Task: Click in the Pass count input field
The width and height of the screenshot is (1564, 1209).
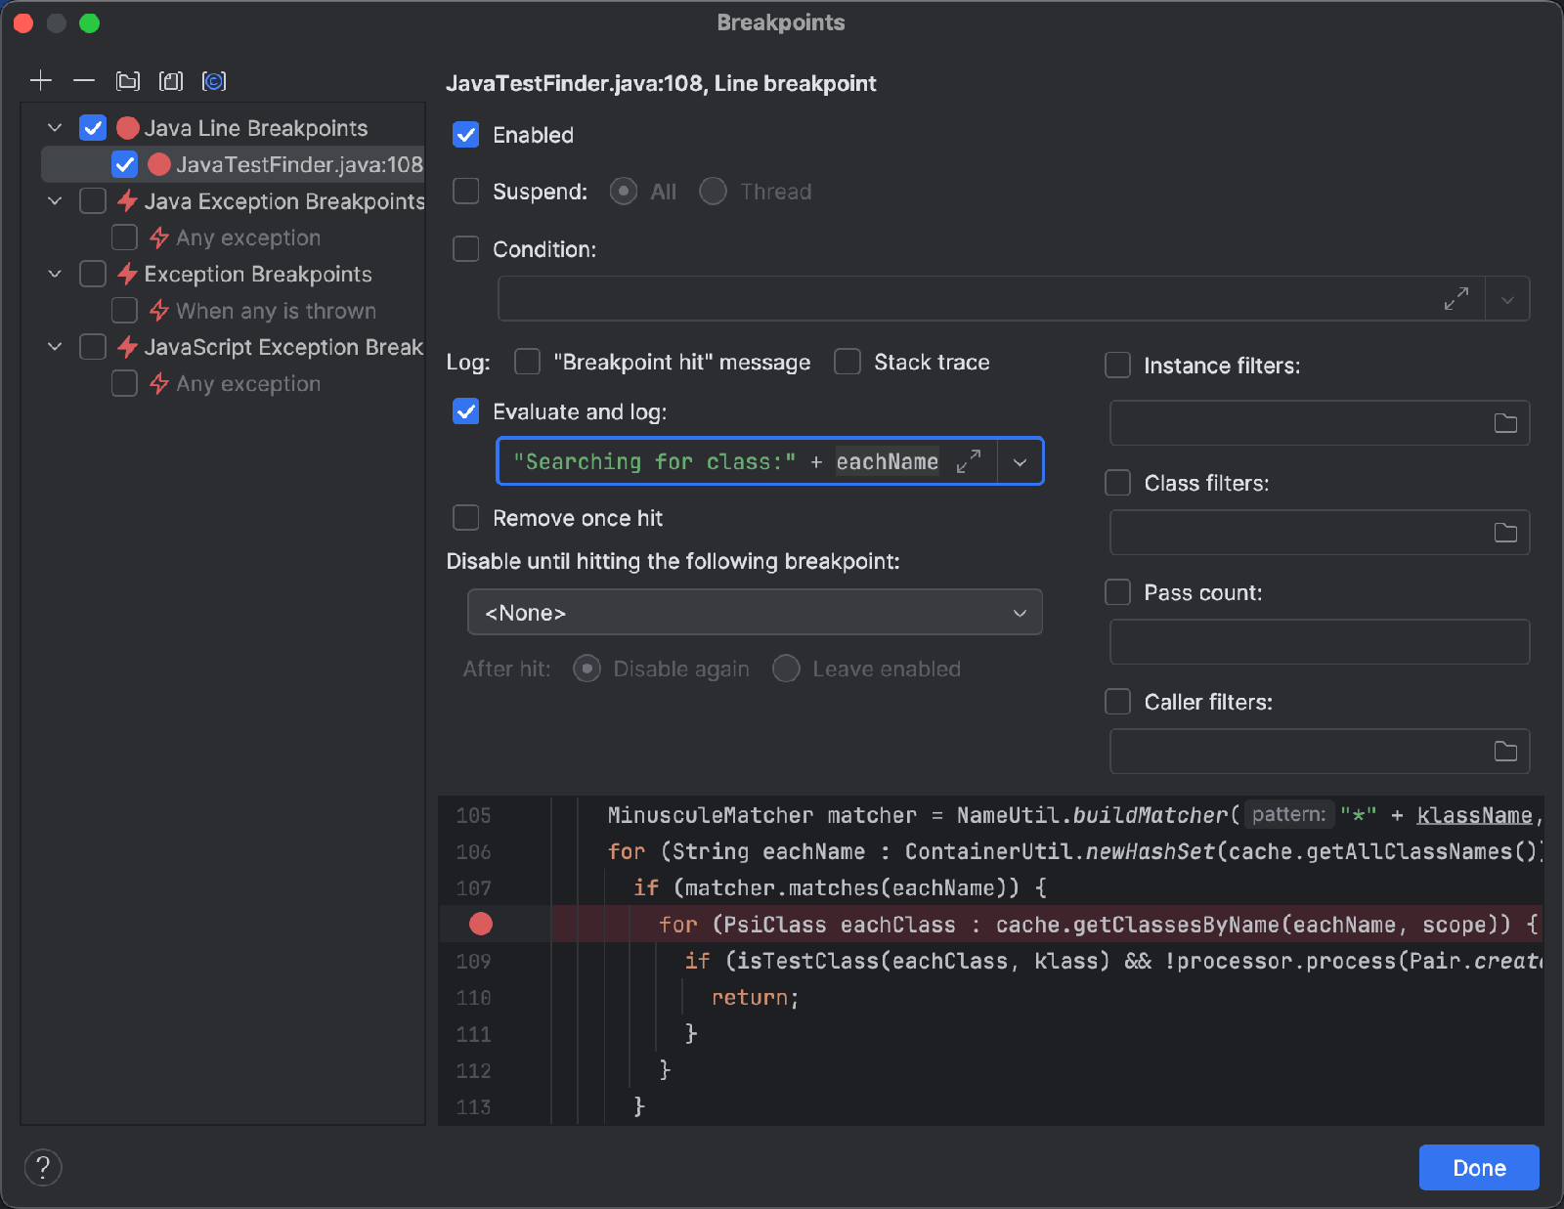Action: click(x=1320, y=642)
